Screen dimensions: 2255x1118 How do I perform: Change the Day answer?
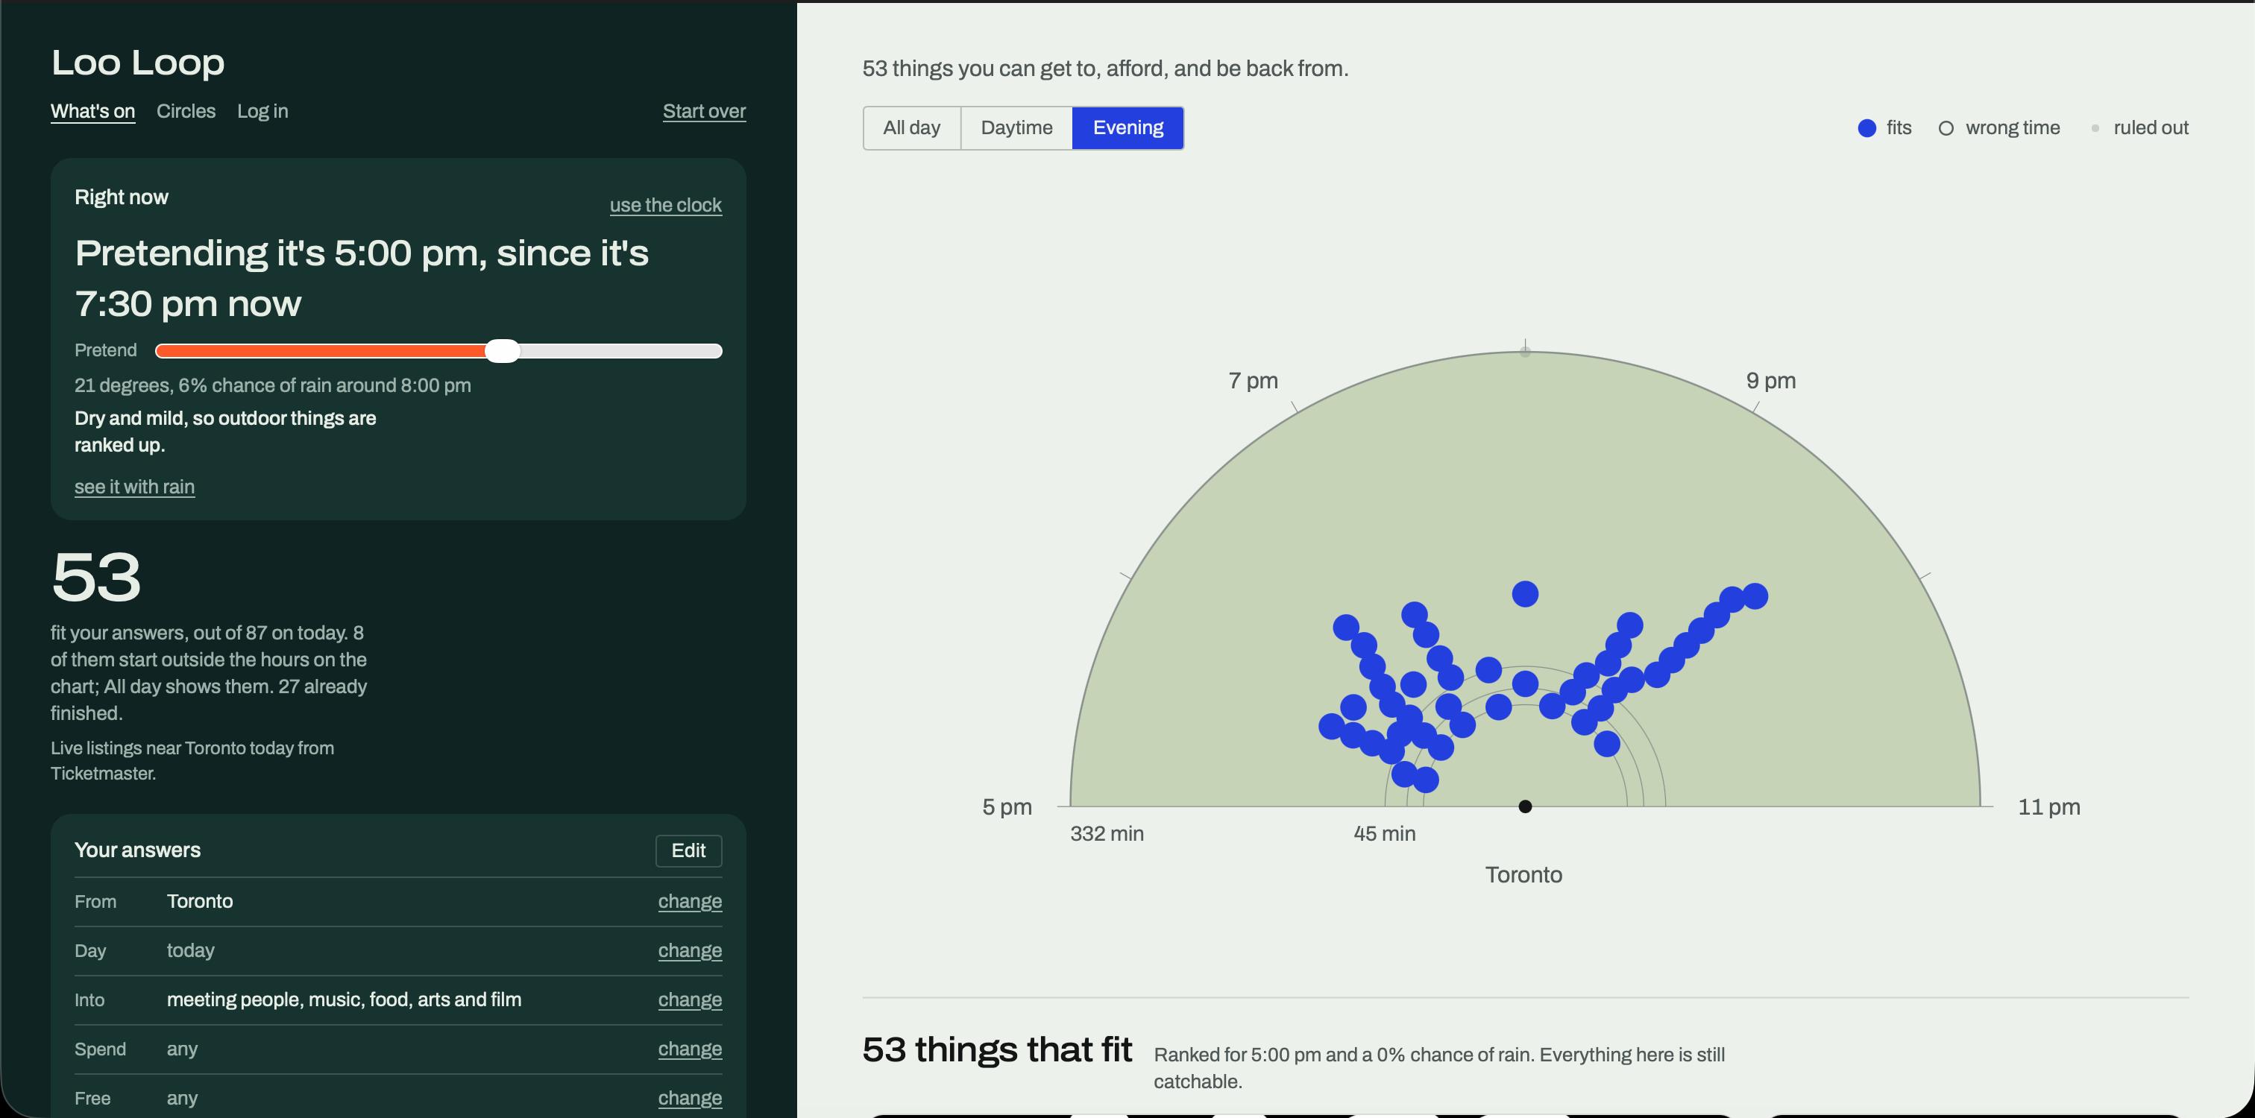[x=690, y=950]
